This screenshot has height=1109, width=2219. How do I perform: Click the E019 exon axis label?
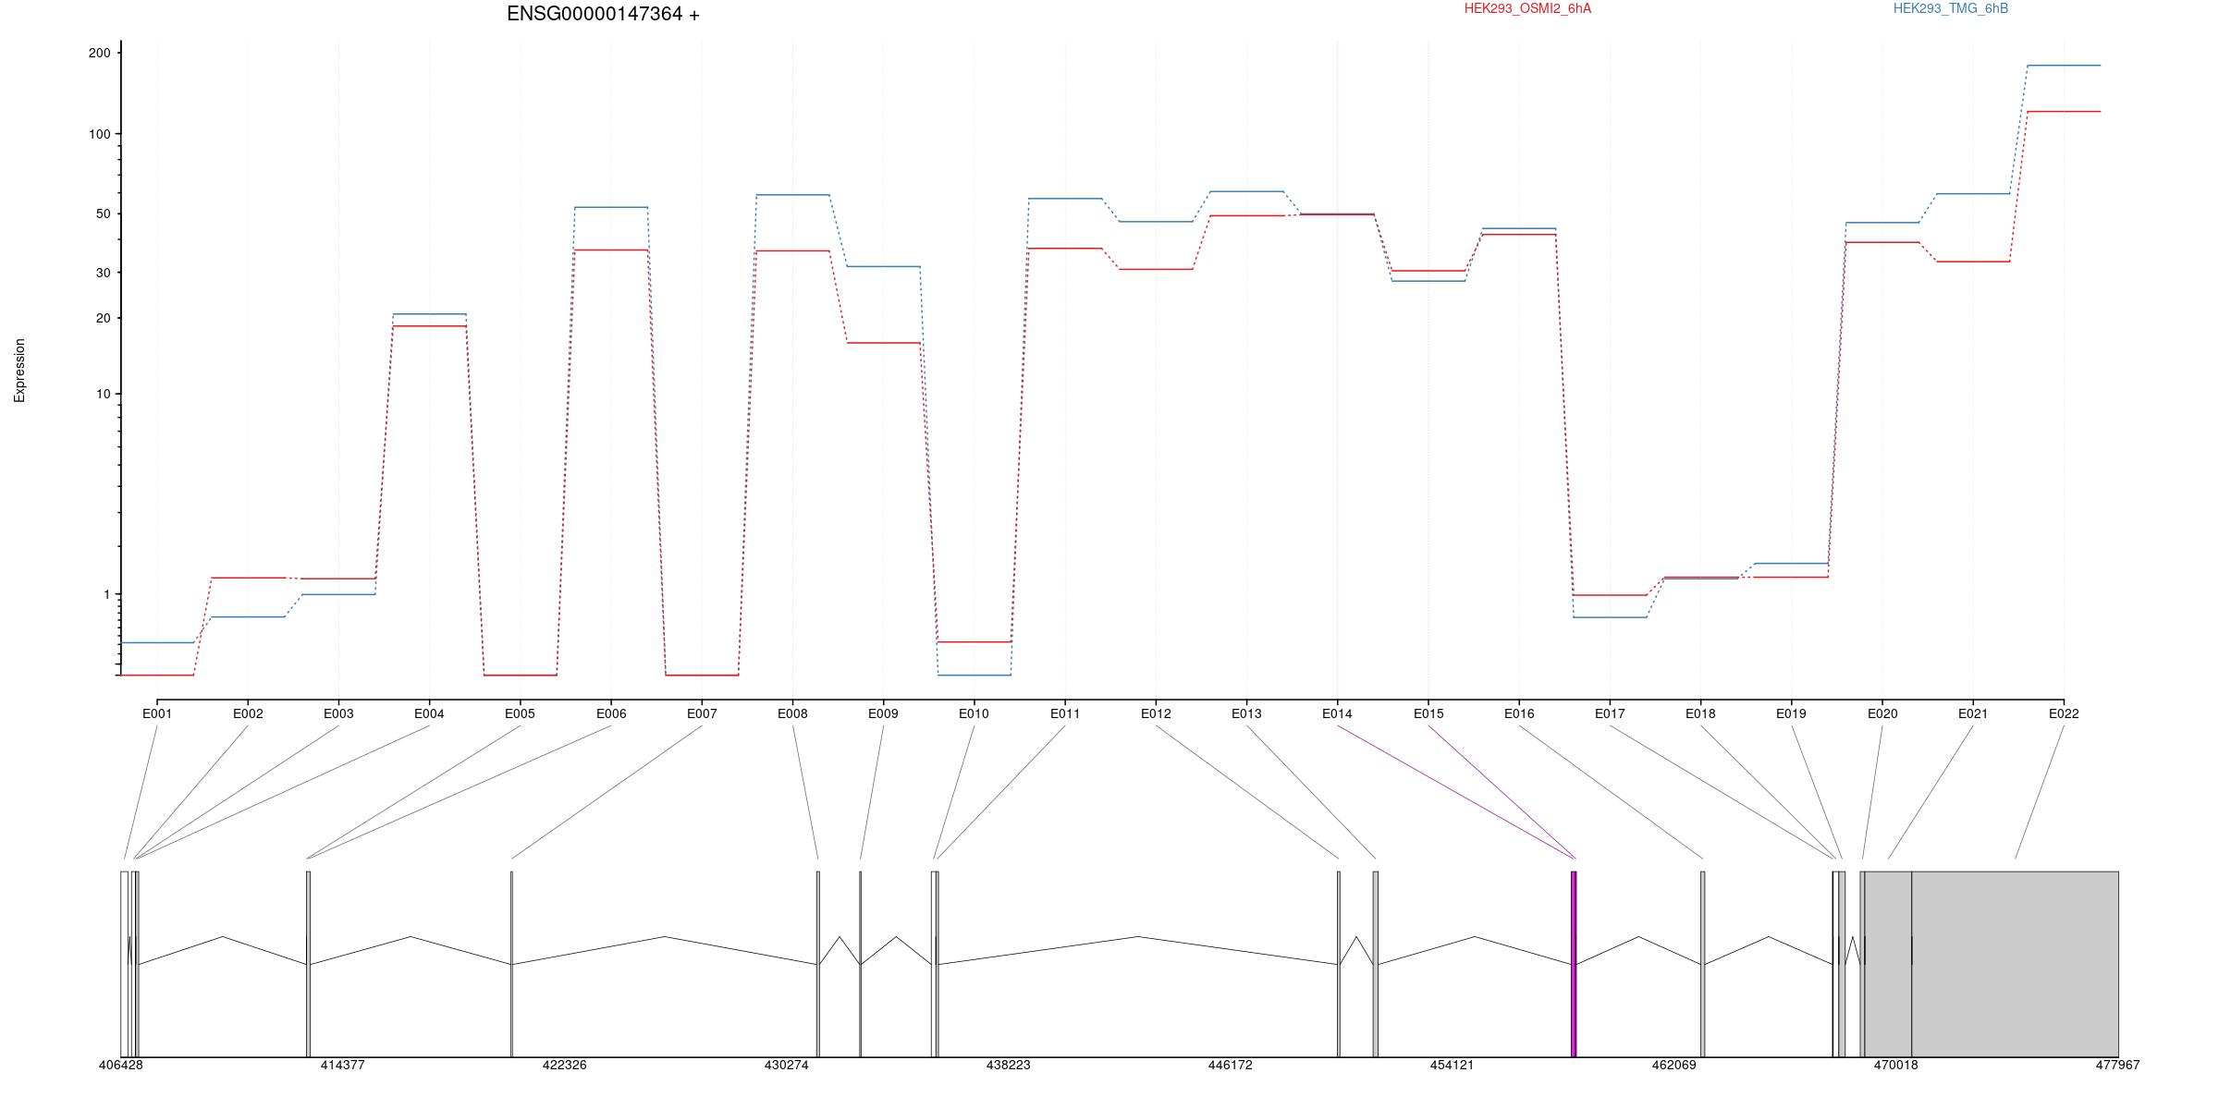tap(1791, 713)
